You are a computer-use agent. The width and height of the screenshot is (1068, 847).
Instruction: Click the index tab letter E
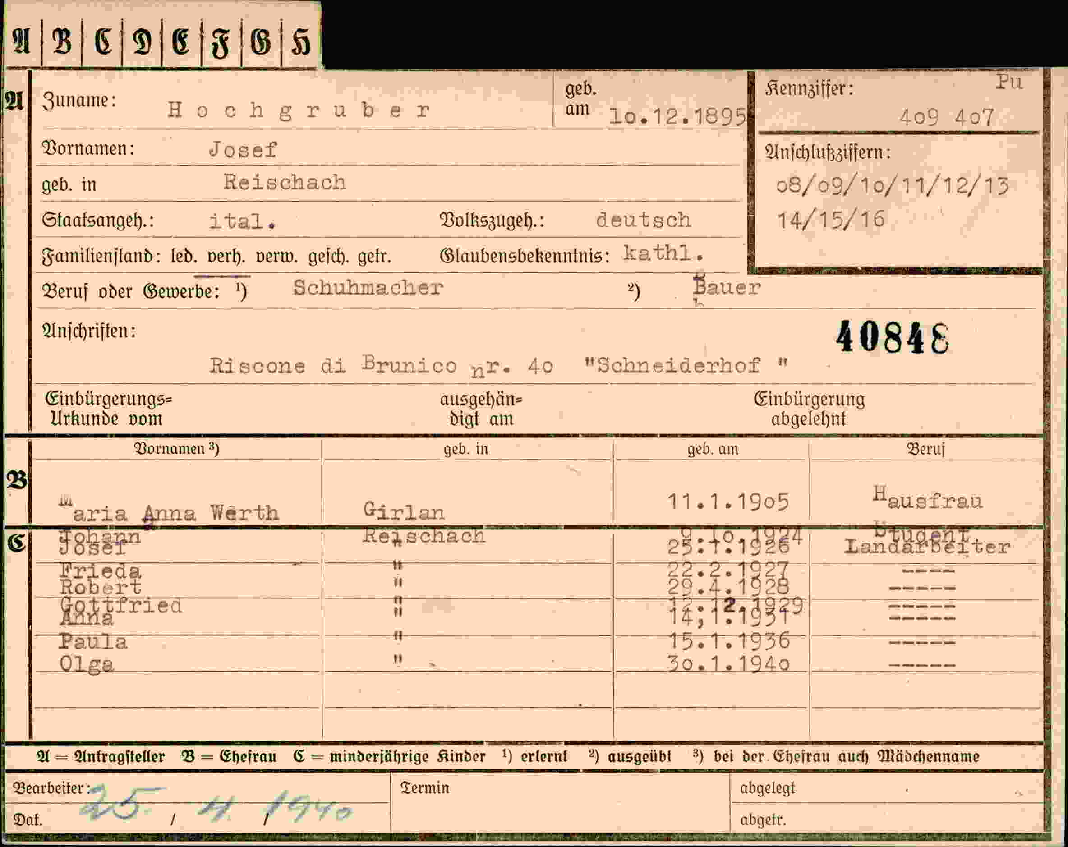click(x=181, y=41)
